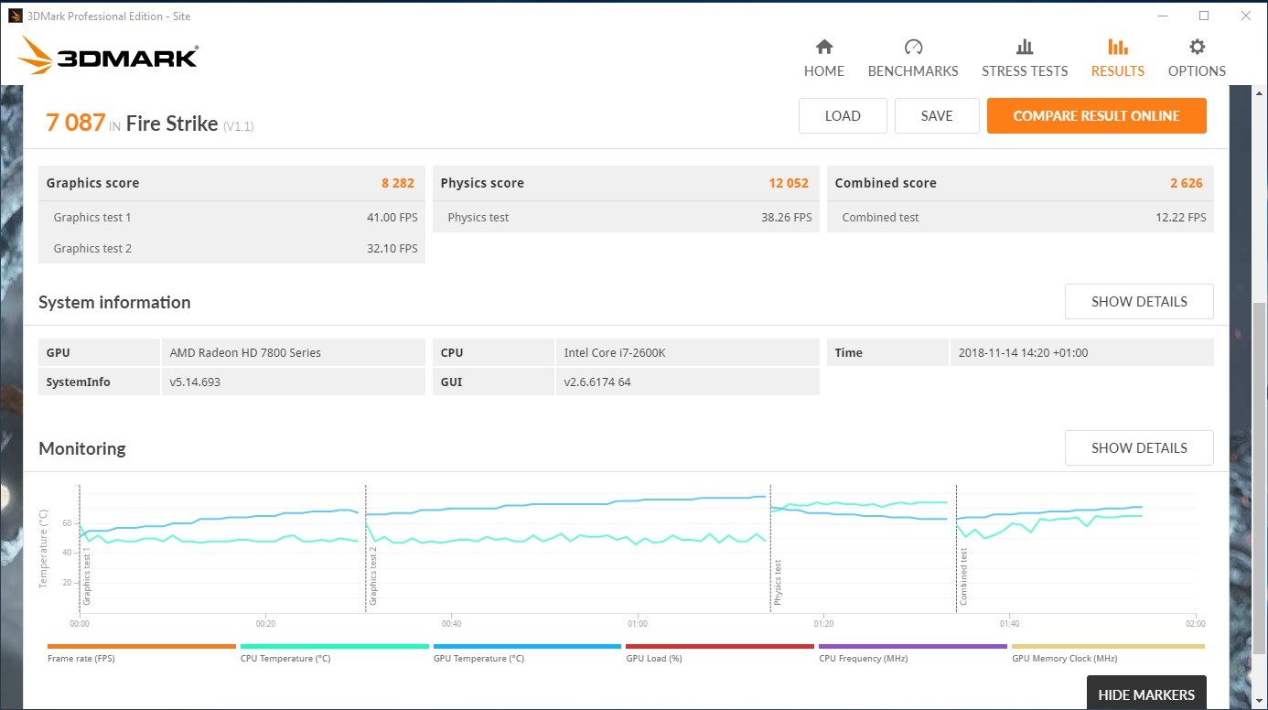The width and height of the screenshot is (1268, 710).
Task: Click the HIDE MARKERS button
Action: (1146, 694)
